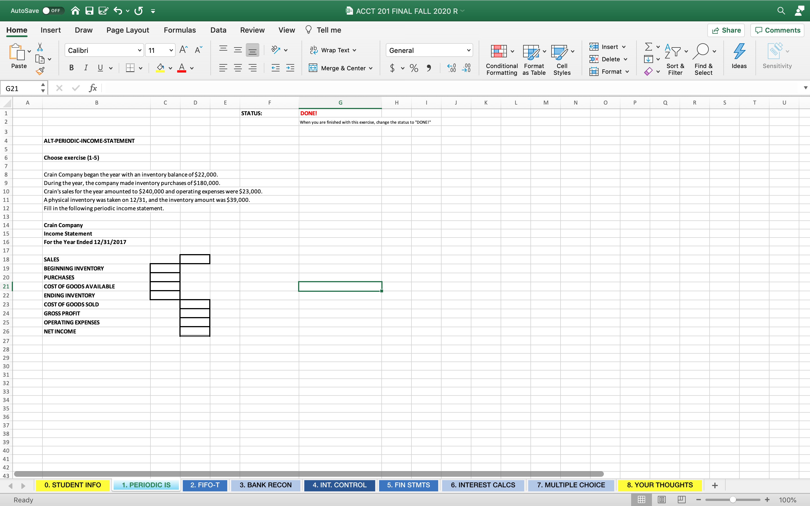This screenshot has width=810, height=506.
Task: Apply bold formatting to selection
Action: tap(71, 68)
